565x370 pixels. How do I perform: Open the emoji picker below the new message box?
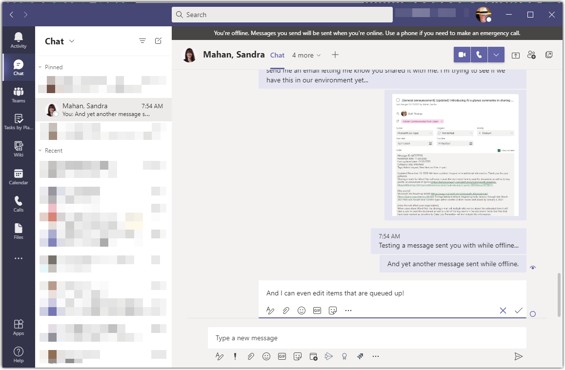tap(266, 356)
